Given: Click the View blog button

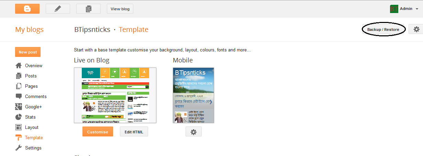Looking at the screenshot, I should pyautogui.click(x=120, y=9).
